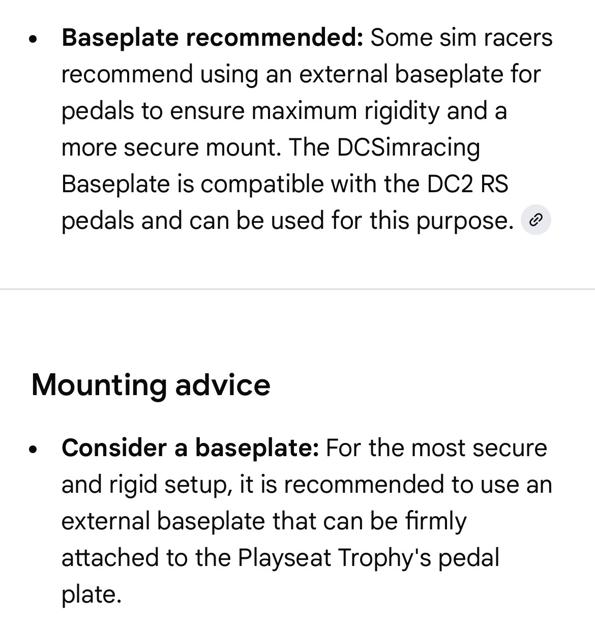The width and height of the screenshot is (595, 627).
Task: Click the 'Playseat Trophy's' text
Action: pyautogui.click(x=334, y=558)
